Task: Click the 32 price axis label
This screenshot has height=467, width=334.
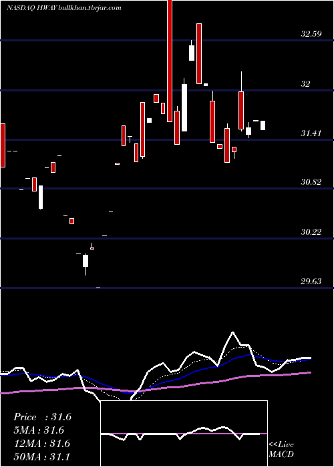Action: pos(305,84)
